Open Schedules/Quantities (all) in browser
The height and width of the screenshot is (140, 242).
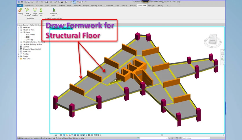tap(32, 49)
